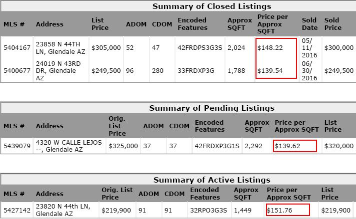This screenshot has height=219, width=356.
Task: Click the $300,000 sold price cell
Action: pos(338,48)
